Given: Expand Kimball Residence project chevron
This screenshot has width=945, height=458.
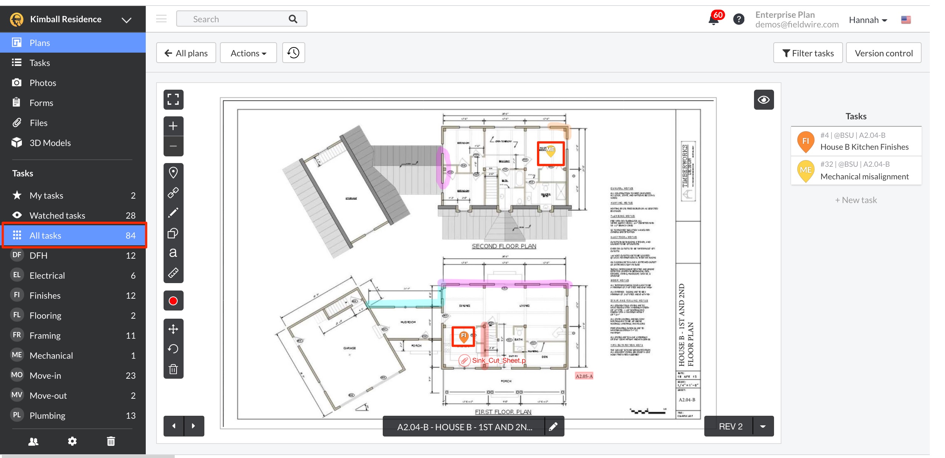Looking at the screenshot, I should click(126, 20).
